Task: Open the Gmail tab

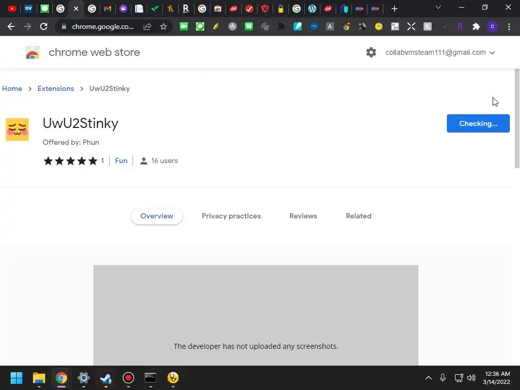Action: [x=108, y=9]
